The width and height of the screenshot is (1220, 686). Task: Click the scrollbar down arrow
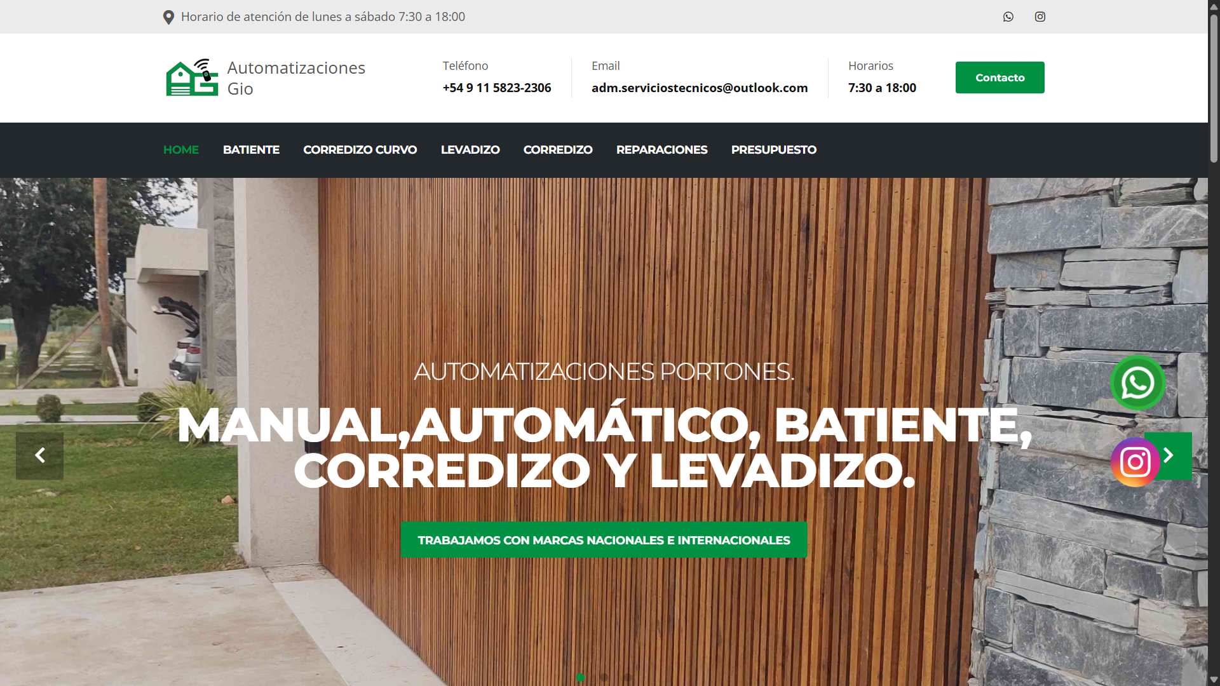(1214, 680)
